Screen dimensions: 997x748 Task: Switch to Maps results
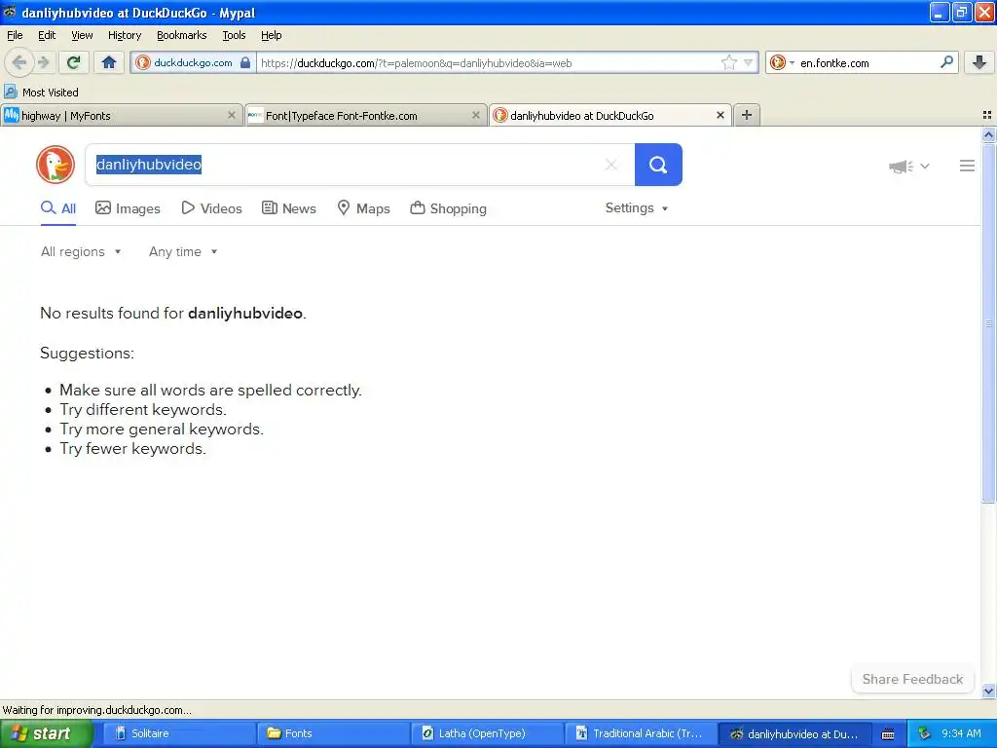tap(363, 208)
